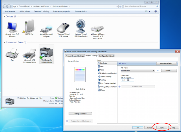Click See what's printing in toolbar
This screenshot has width=181, height=132.
42,11
